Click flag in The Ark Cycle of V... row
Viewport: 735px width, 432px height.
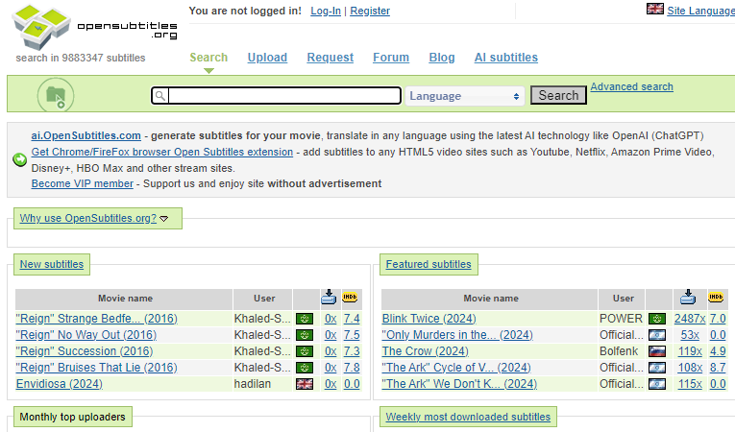[x=657, y=368]
